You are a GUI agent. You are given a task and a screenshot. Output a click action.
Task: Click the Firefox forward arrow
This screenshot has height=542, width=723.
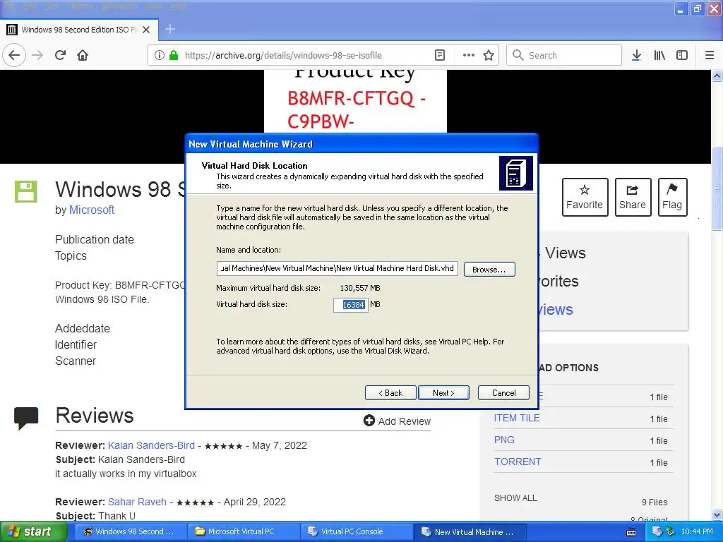(37, 55)
